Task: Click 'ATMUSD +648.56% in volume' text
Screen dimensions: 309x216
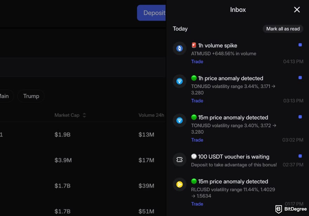Action: tap(224, 54)
